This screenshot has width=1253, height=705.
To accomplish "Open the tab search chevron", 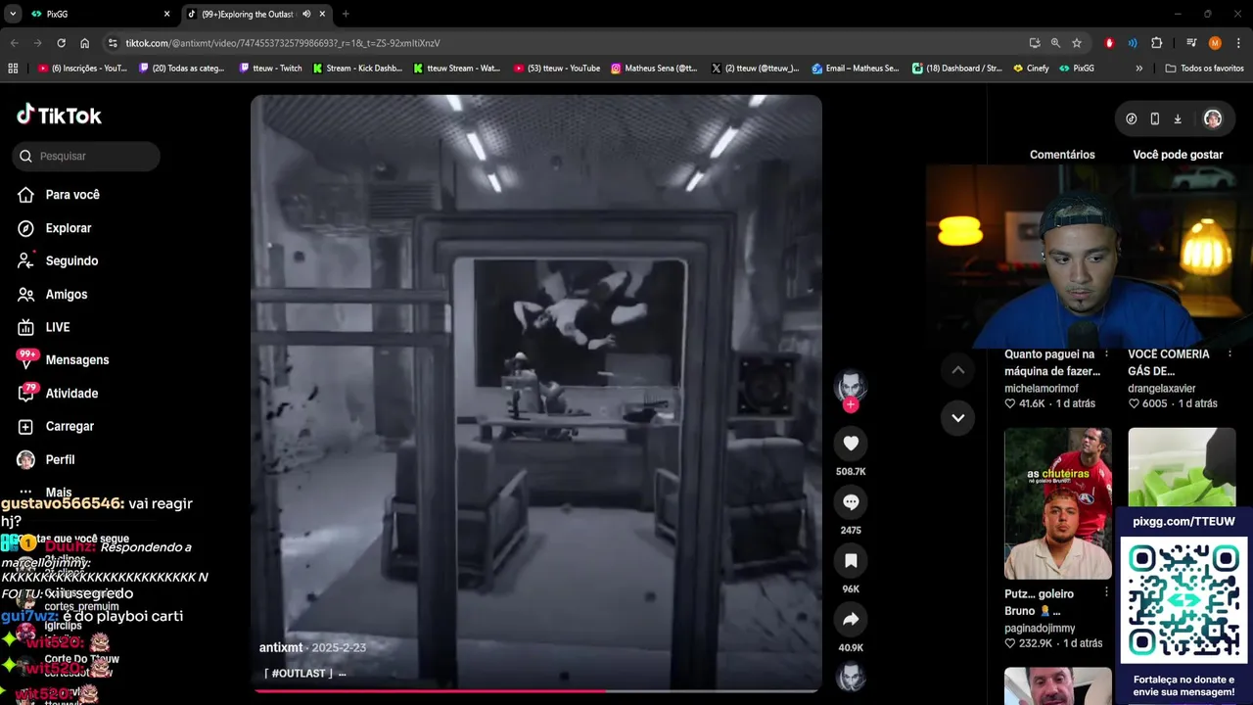I will [13, 14].
